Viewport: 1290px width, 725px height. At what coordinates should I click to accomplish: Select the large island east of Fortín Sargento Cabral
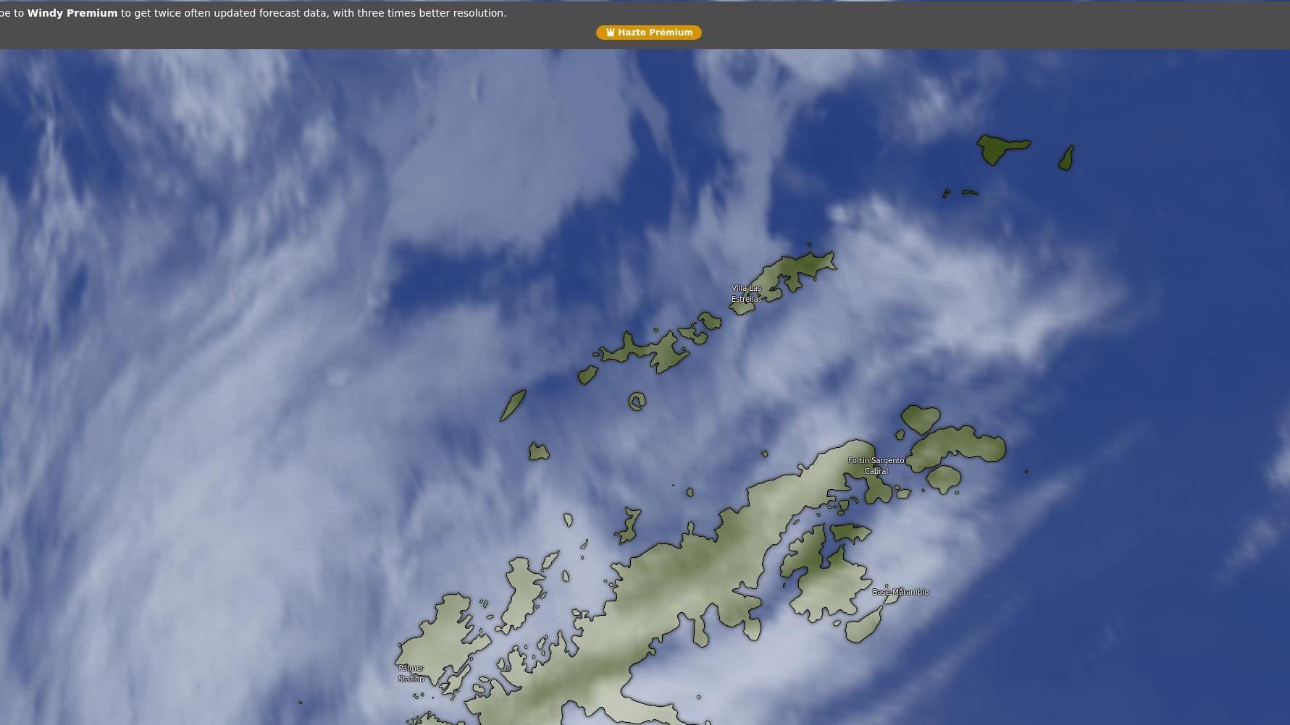click(956, 444)
